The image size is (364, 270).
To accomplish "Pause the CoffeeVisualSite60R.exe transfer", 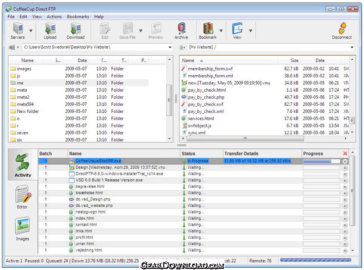I will [345, 161].
